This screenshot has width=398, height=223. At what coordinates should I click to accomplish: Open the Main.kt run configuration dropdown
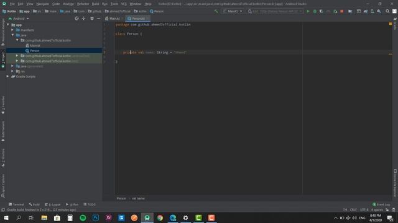click(233, 11)
